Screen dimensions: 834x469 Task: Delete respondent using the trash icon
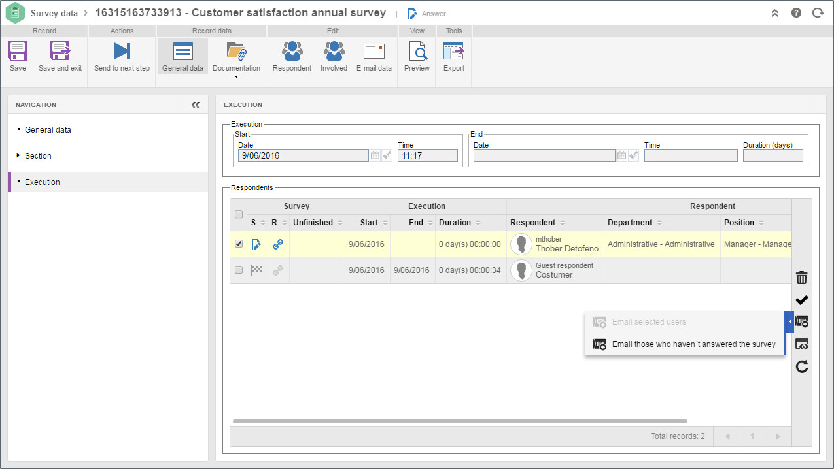tap(801, 278)
